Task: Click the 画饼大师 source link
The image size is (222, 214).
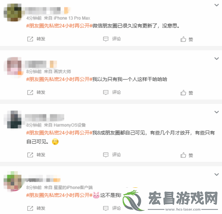Action: (62, 71)
